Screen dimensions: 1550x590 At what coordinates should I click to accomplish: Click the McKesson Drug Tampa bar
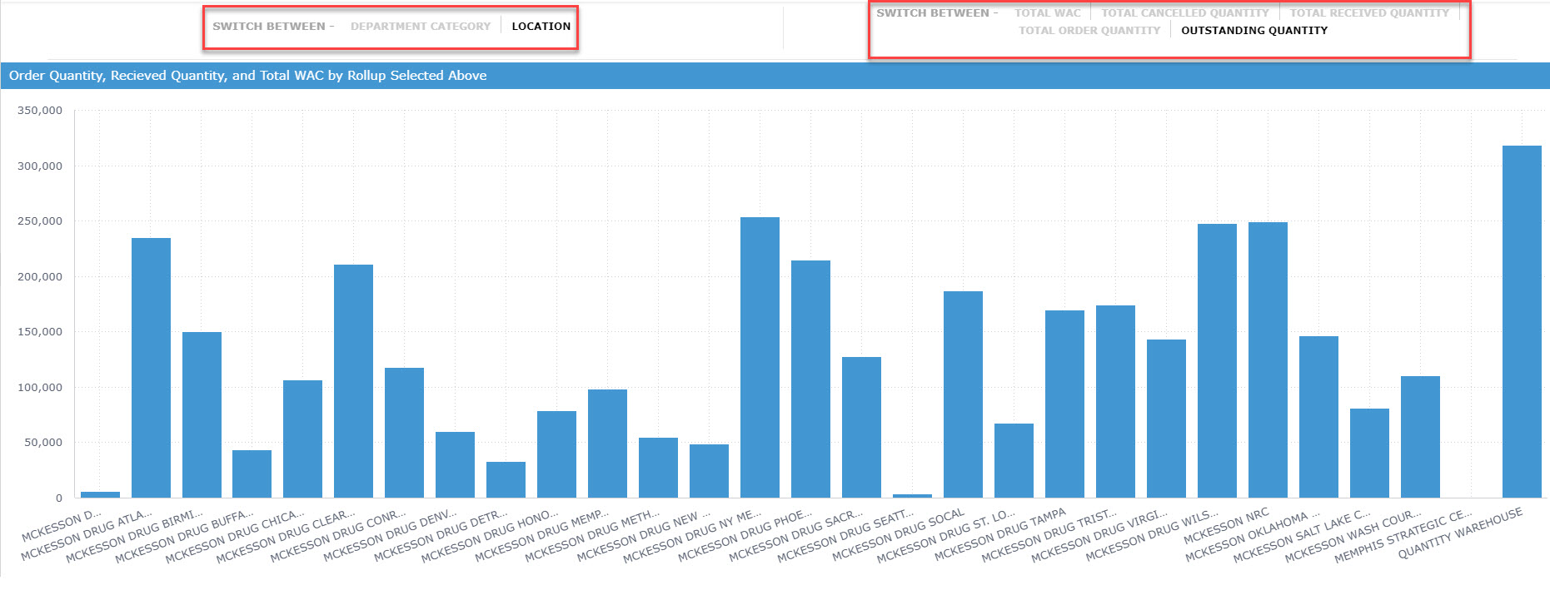click(x=1064, y=404)
